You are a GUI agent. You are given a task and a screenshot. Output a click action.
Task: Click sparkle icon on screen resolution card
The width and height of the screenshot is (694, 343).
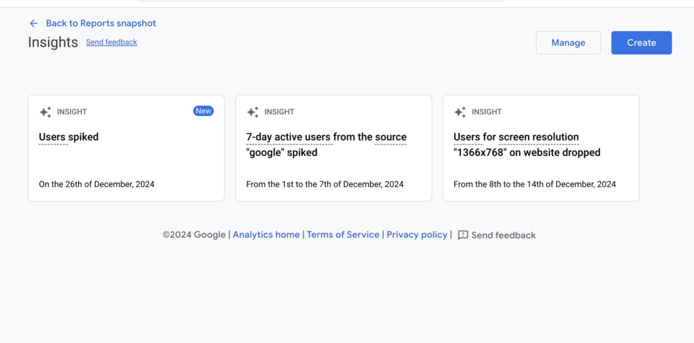click(460, 112)
